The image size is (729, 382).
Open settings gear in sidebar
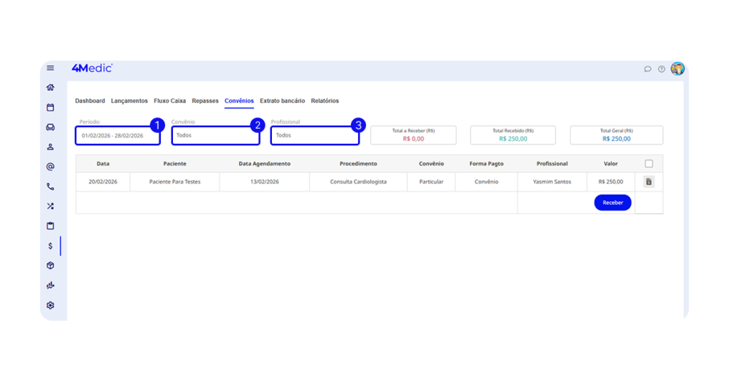[x=51, y=305]
